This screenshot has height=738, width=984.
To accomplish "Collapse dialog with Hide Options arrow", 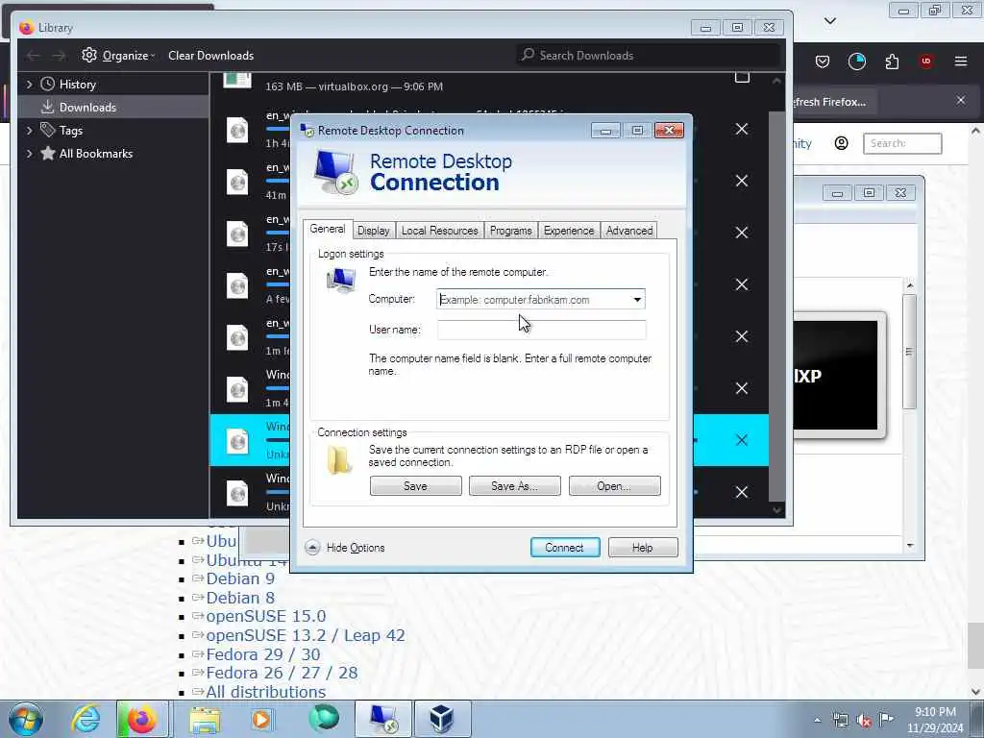I will click(312, 547).
